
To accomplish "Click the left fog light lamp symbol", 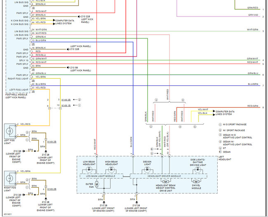I will point(9,131).
